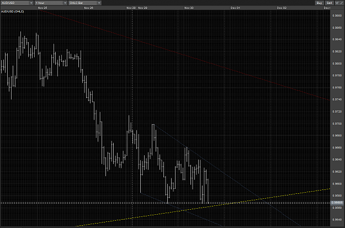Click the 0.9800 price axis label
This screenshot has height=228, width=345.
click(x=337, y=63)
